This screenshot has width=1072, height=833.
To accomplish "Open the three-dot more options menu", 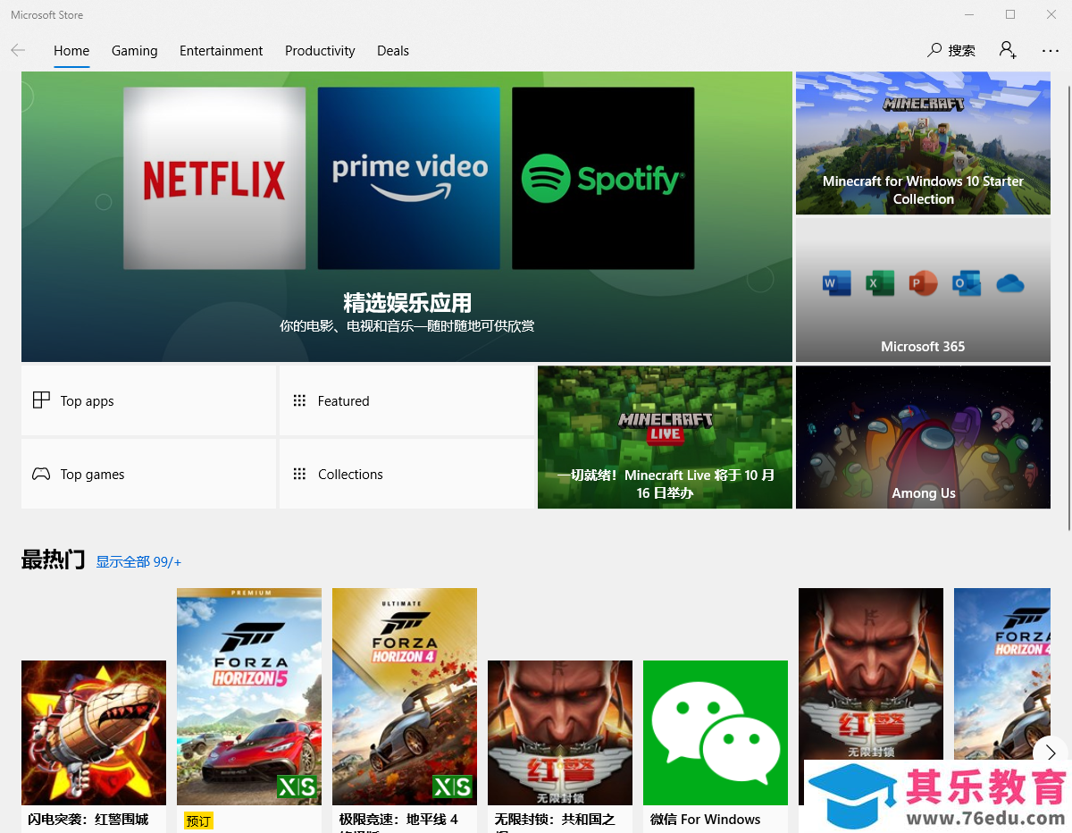I will click(x=1051, y=51).
